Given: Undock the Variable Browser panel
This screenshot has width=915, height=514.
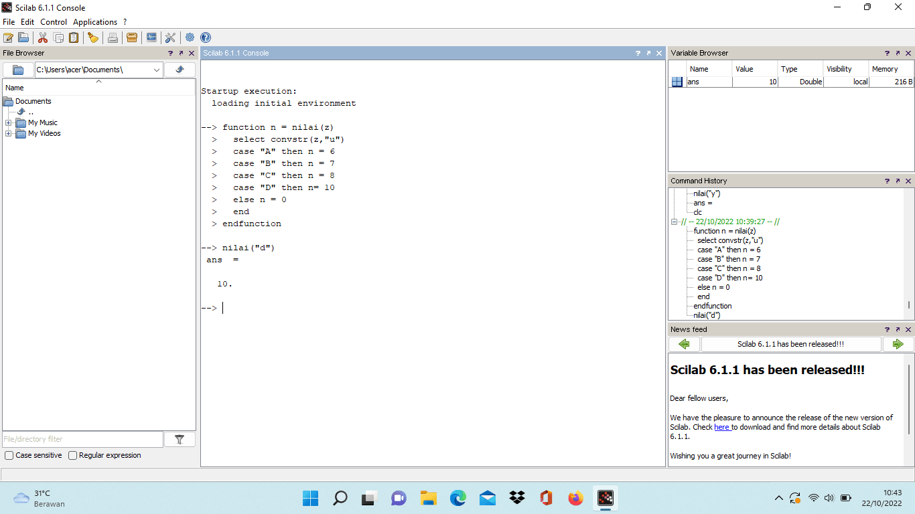Looking at the screenshot, I should [x=898, y=53].
